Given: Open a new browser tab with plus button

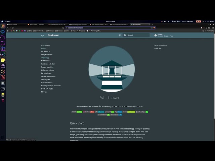Looking at the screenshot, I should point(152,24).
